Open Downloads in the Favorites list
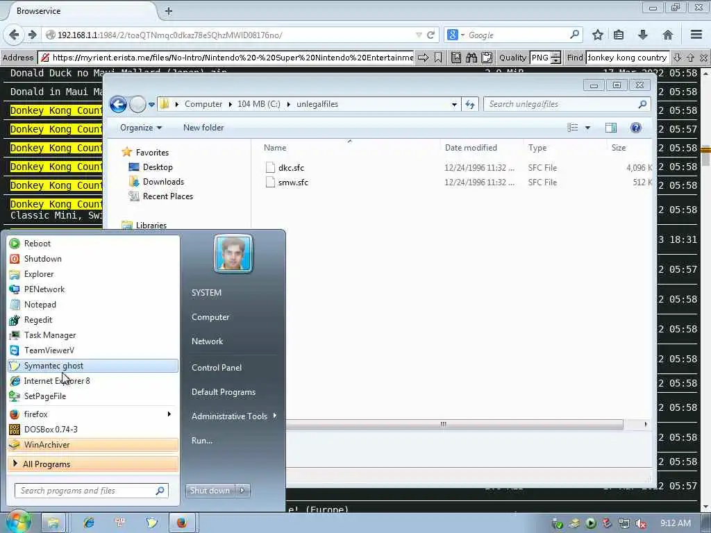The height and width of the screenshot is (533, 711). [163, 182]
